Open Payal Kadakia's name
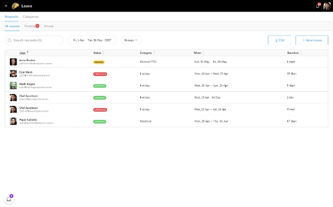This screenshot has height=207, width=333. [x=28, y=119]
